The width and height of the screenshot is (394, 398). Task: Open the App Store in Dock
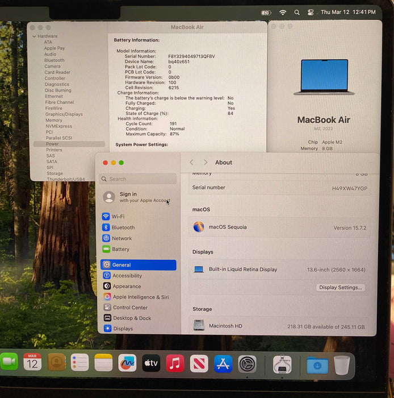click(223, 364)
